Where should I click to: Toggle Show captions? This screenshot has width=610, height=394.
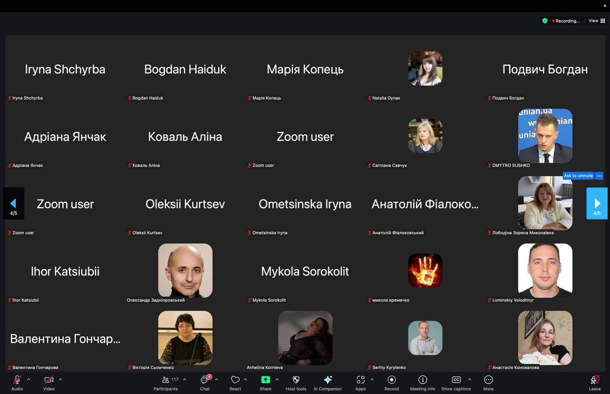coord(456,382)
